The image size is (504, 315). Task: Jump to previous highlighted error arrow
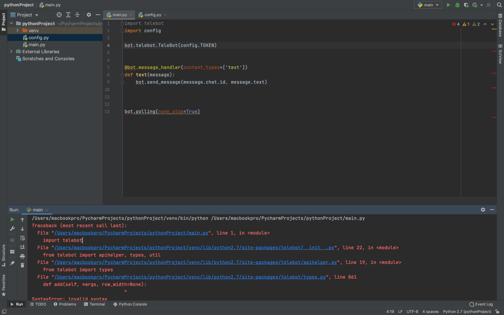click(485, 24)
